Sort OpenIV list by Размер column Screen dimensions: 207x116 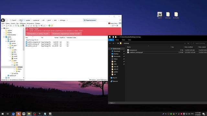pos(56,38)
